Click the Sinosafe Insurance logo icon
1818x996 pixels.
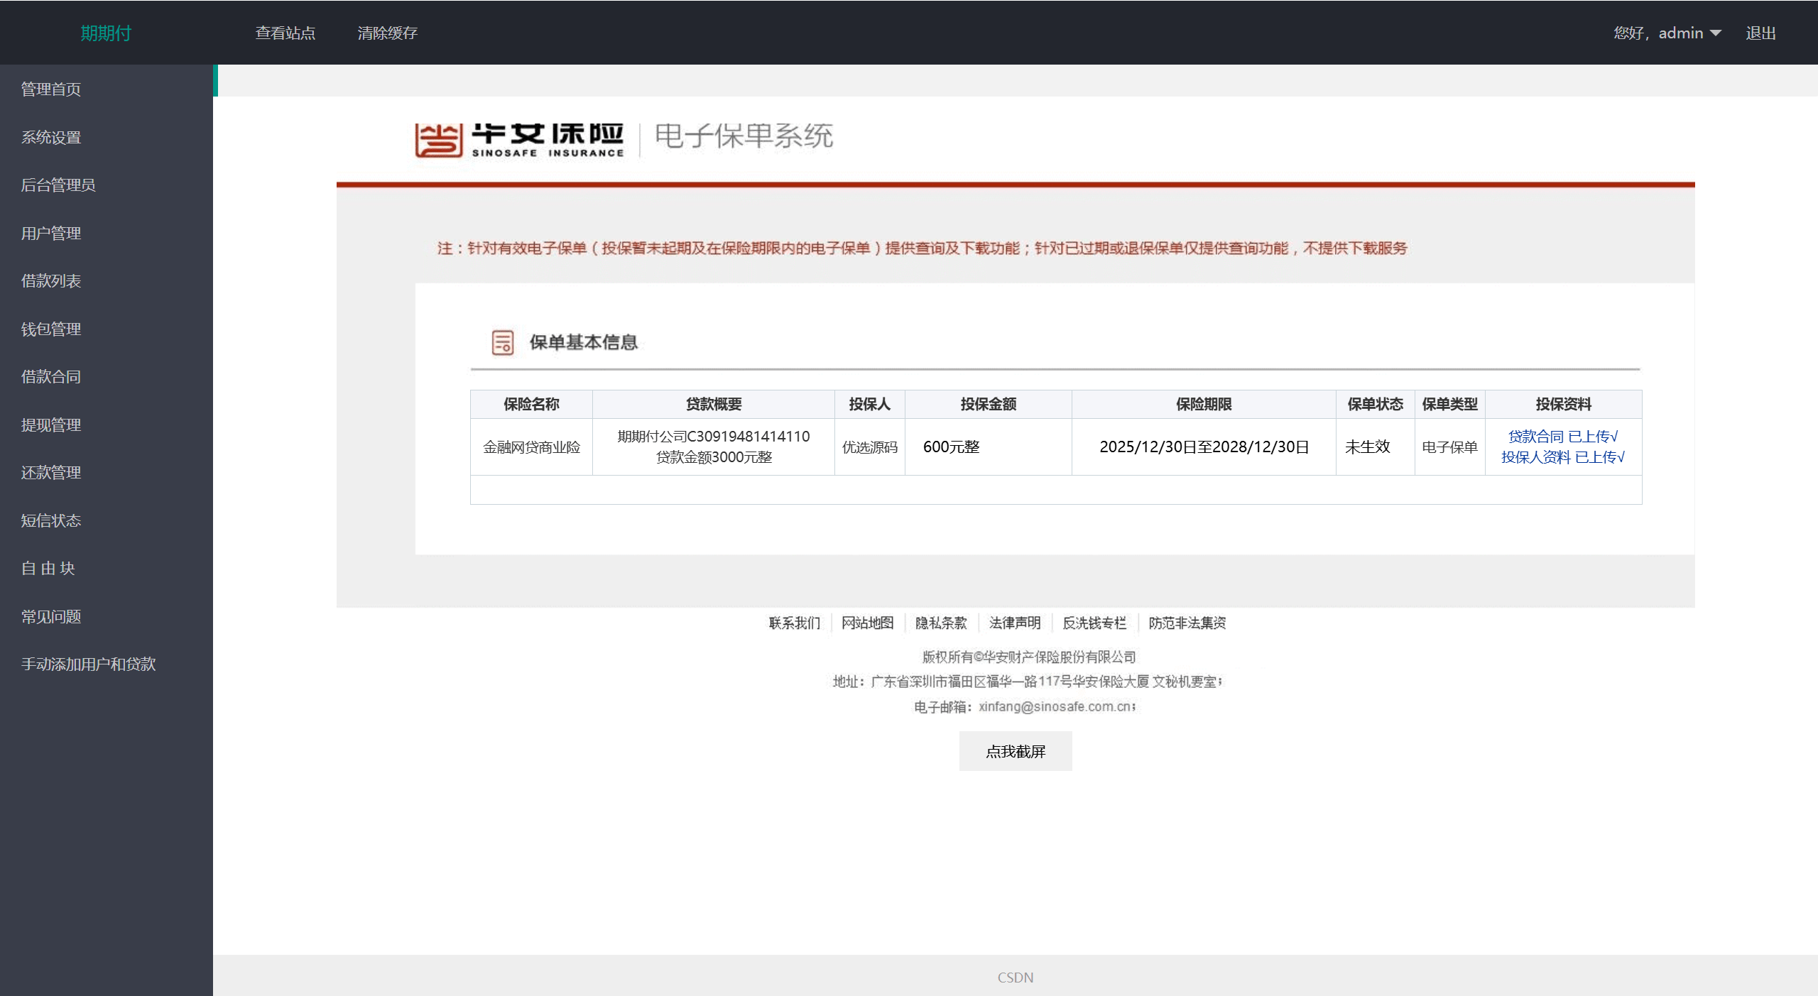click(x=438, y=140)
